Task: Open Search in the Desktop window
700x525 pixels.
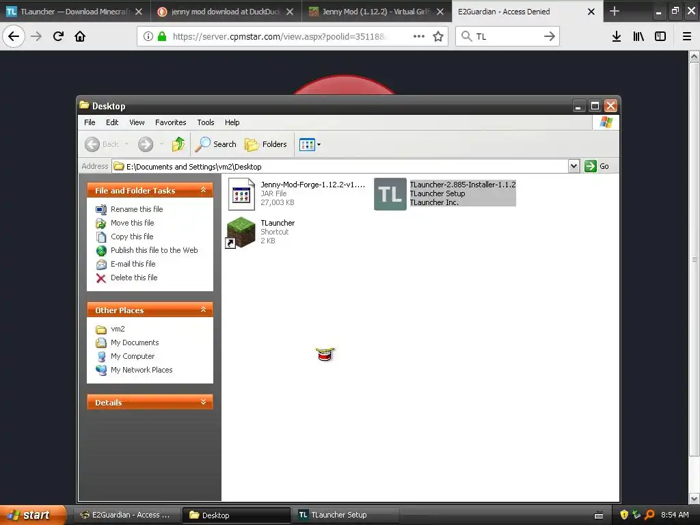Action: coord(217,144)
